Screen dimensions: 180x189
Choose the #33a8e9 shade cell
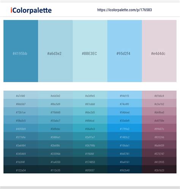[x=125, y=120]
